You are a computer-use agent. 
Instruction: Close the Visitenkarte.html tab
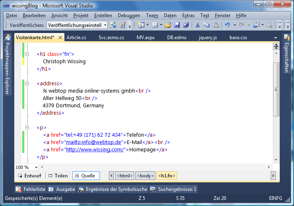tap(60, 38)
